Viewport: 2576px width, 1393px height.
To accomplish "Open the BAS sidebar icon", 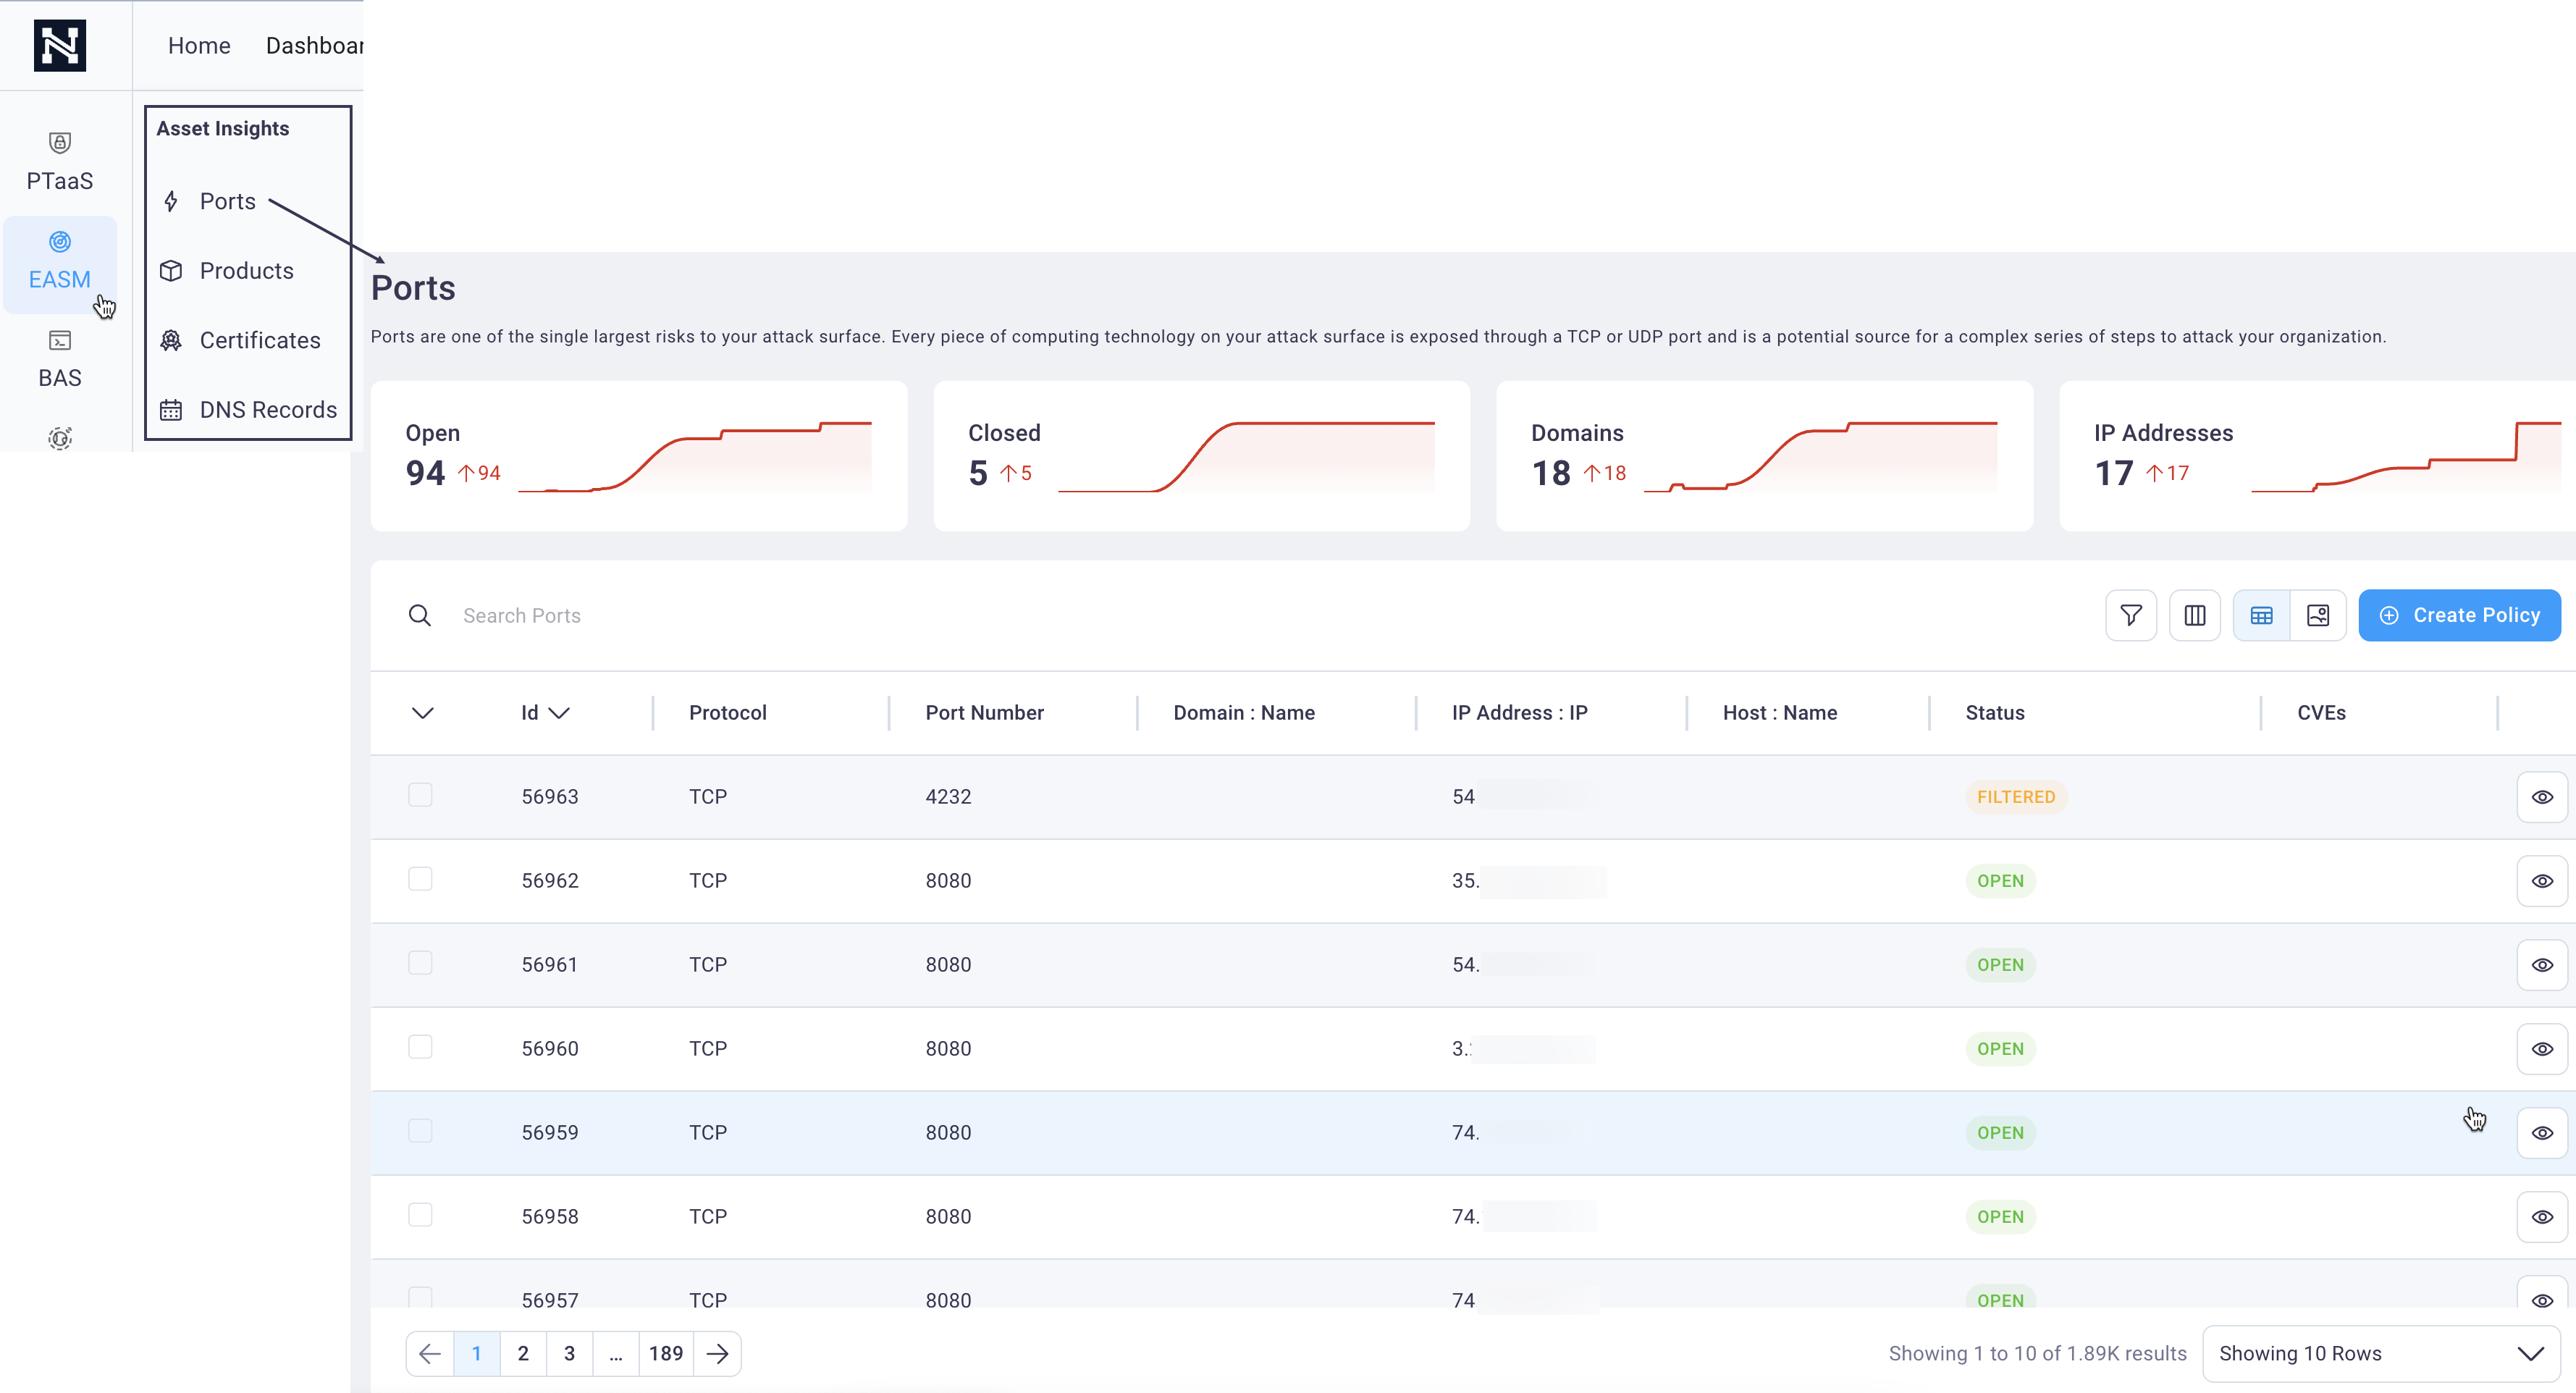I will (60, 341).
